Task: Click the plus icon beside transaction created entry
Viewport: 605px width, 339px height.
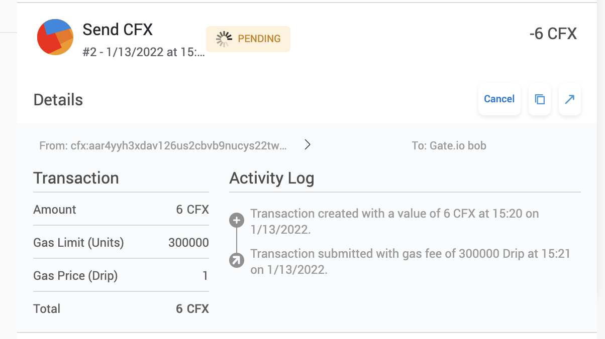Action: [236, 220]
